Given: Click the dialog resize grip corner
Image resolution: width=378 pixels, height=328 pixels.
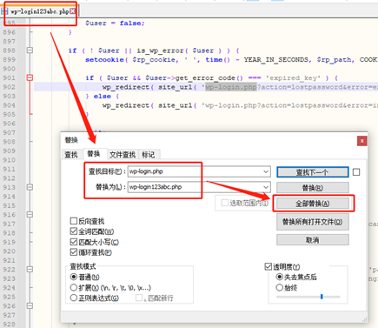Looking at the screenshot, I should (364, 319).
